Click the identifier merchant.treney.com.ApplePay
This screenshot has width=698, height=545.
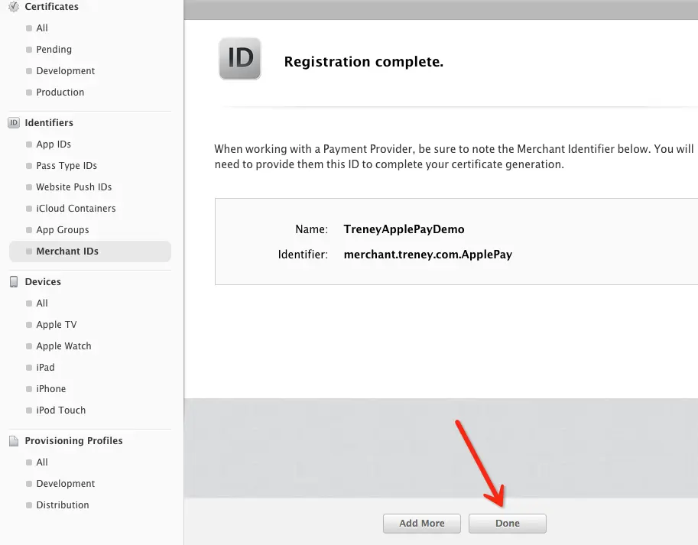pyautogui.click(x=428, y=255)
